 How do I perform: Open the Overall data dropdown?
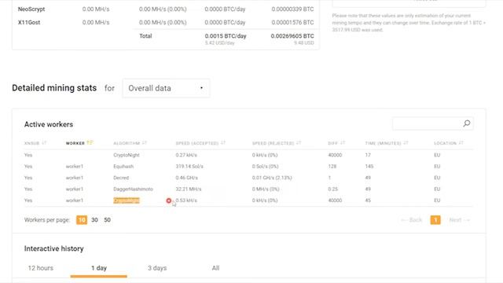coord(166,88)
